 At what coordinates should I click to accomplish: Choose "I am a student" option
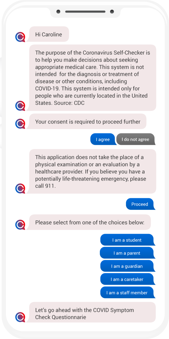coord(128,240)
